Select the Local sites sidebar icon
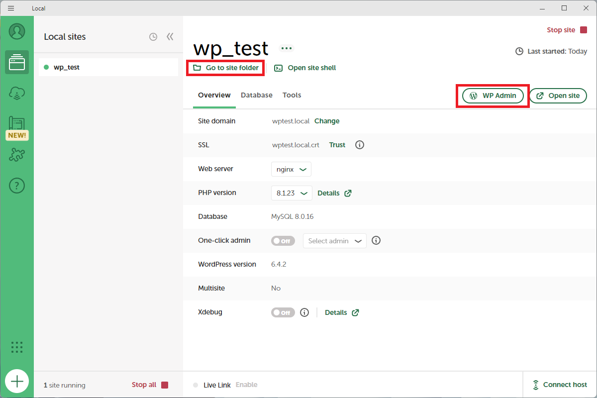The height and width of the screenshot is (398, 597). pos(17,62)
